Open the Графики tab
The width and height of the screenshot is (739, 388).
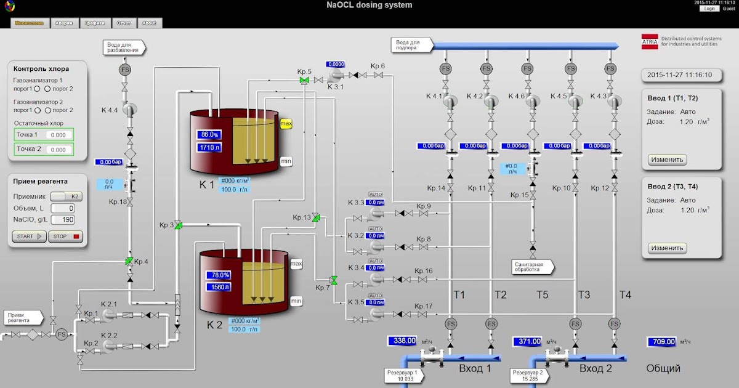[94, 23]
